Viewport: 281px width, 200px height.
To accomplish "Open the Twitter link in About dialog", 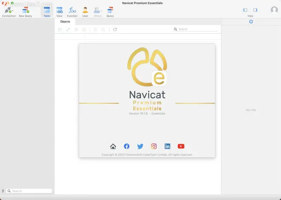I will point(140,146).
